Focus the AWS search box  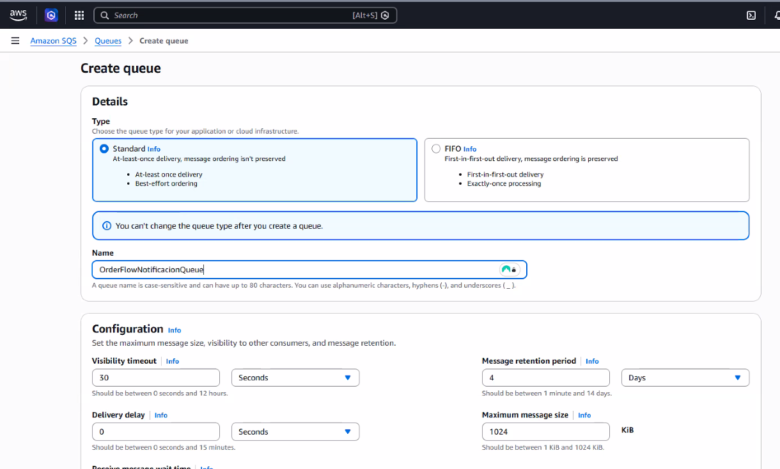click(246, 15)
